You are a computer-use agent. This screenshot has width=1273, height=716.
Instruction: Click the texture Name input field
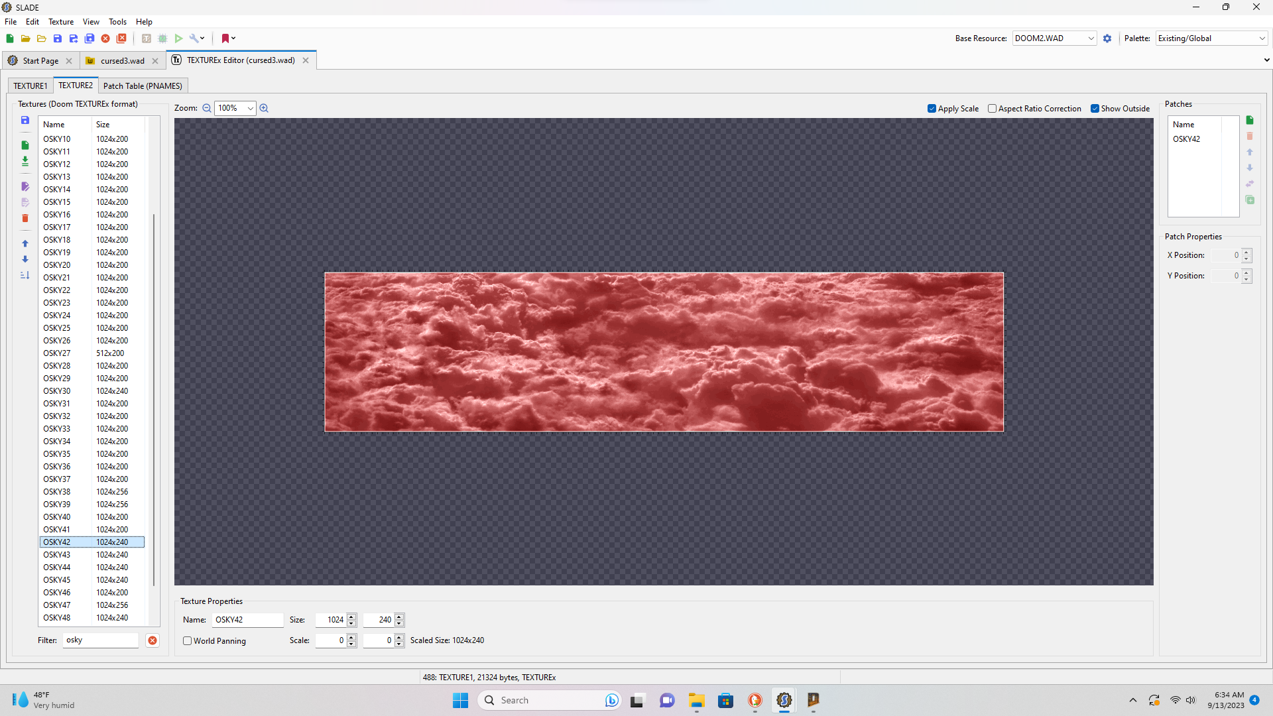(x=248, y=620)
